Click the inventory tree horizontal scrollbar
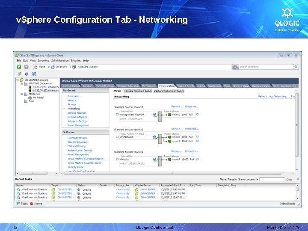Image resolution: width=308 pixels, height=231 pixels. 33,173
